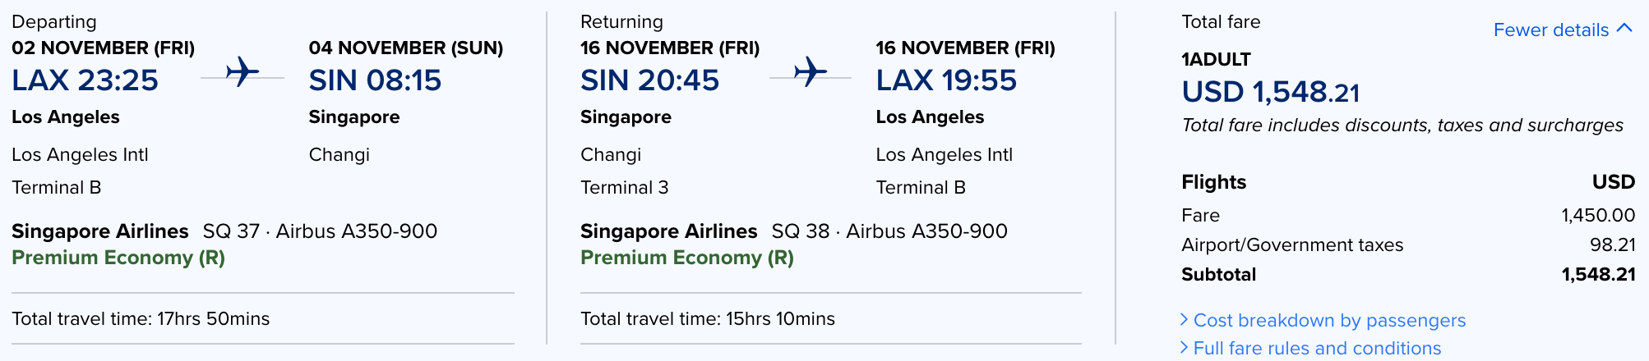Click SQ 37 flight number text

[231, 231]
